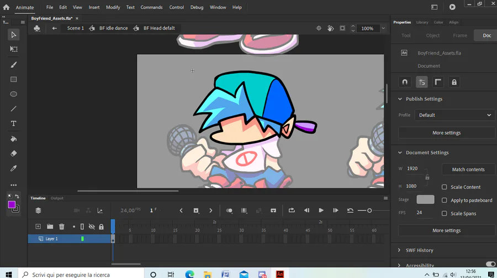Click the back arrow in edit bar

click(x=55, y=28)
